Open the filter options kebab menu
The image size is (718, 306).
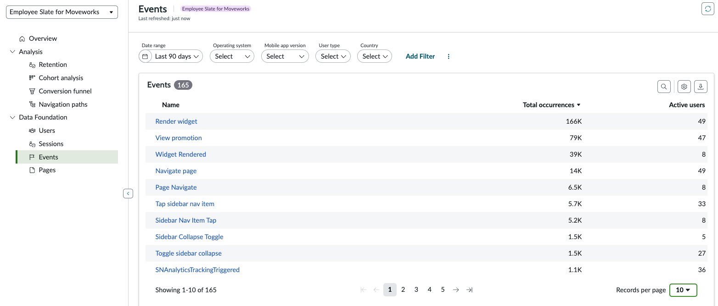click(449, 56)
